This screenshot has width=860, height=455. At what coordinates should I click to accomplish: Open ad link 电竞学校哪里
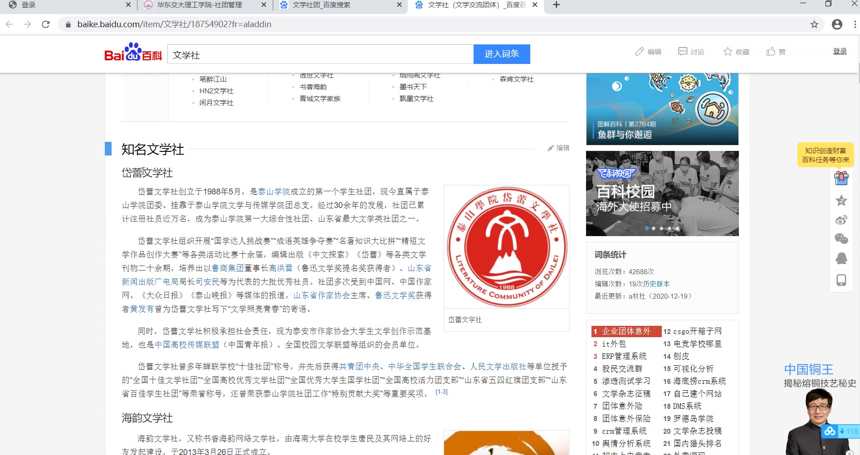pos(698,344)
